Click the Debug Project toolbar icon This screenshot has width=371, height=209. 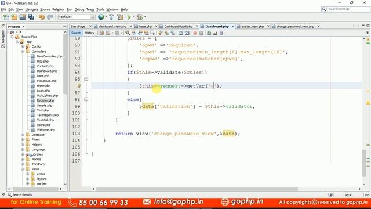pos(140,17)
